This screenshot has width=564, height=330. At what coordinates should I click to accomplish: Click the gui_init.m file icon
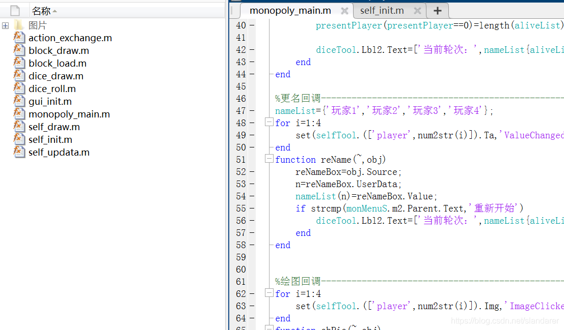[19, 101]
